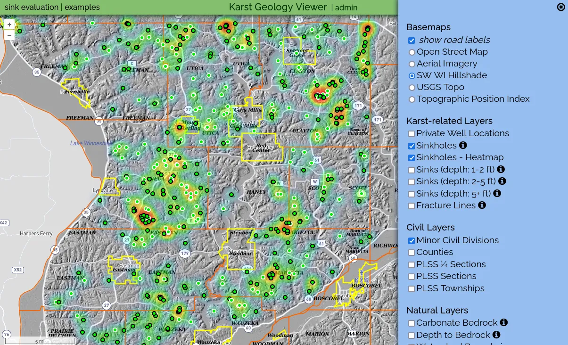Enable the Private Well Locations layer

(411, 133)
